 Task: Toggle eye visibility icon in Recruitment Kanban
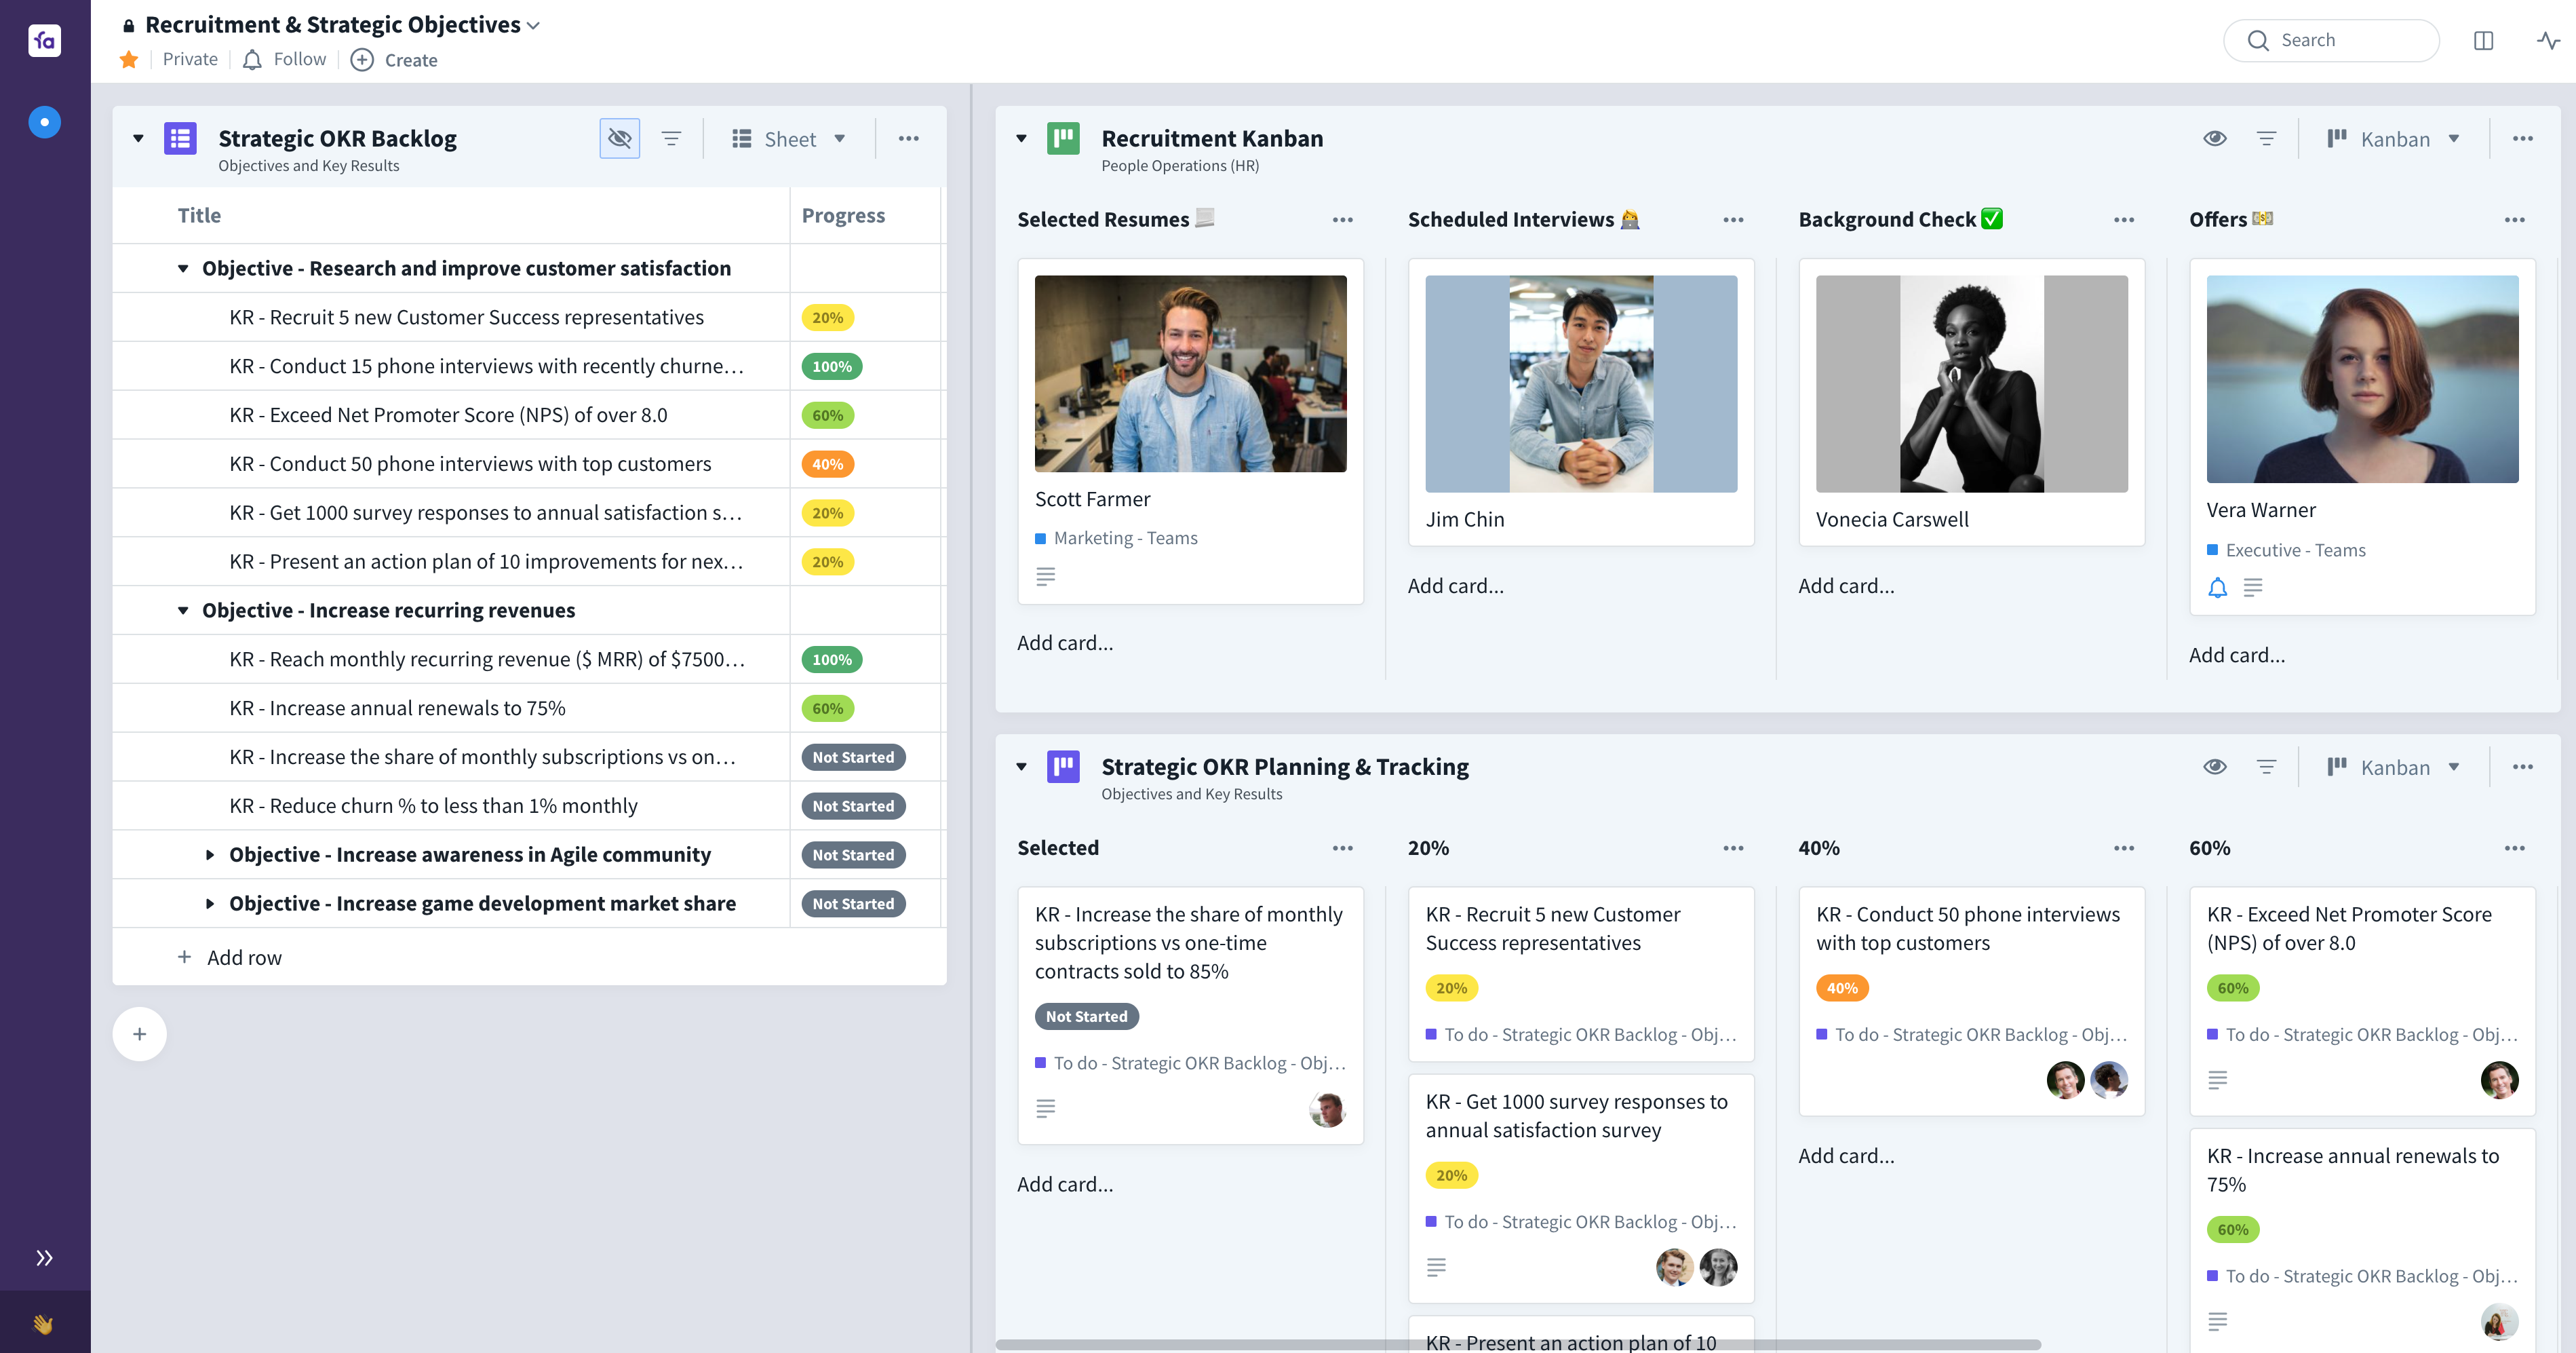pyautogui.click(x=2214, y=138)
